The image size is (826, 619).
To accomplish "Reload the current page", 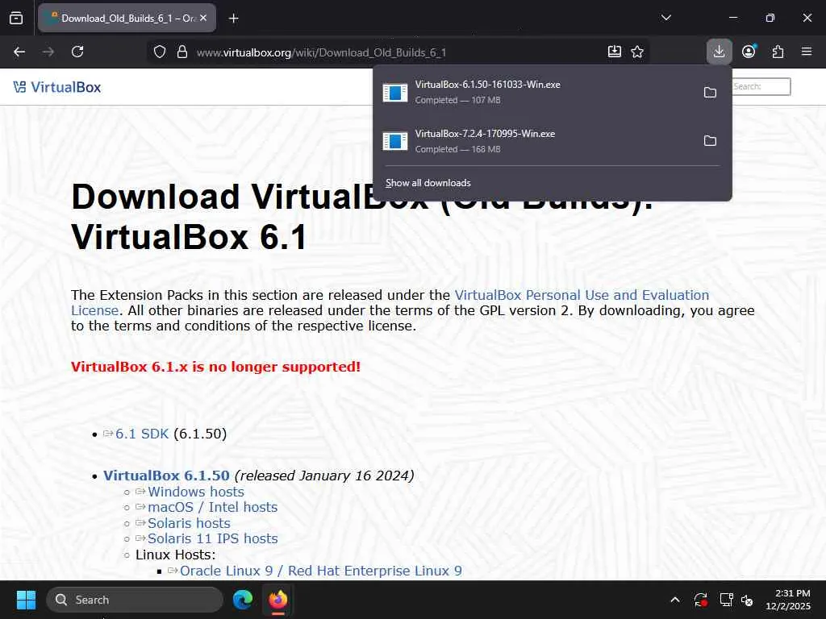I will coord(77,52).
